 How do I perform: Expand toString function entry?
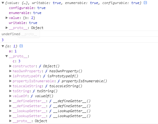point(10,91)
